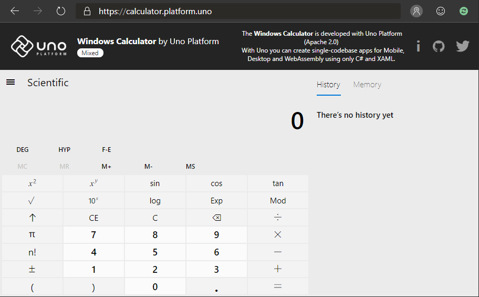Click the backspace delete key
Screen dimensions: 479x297
click(216, 218)
